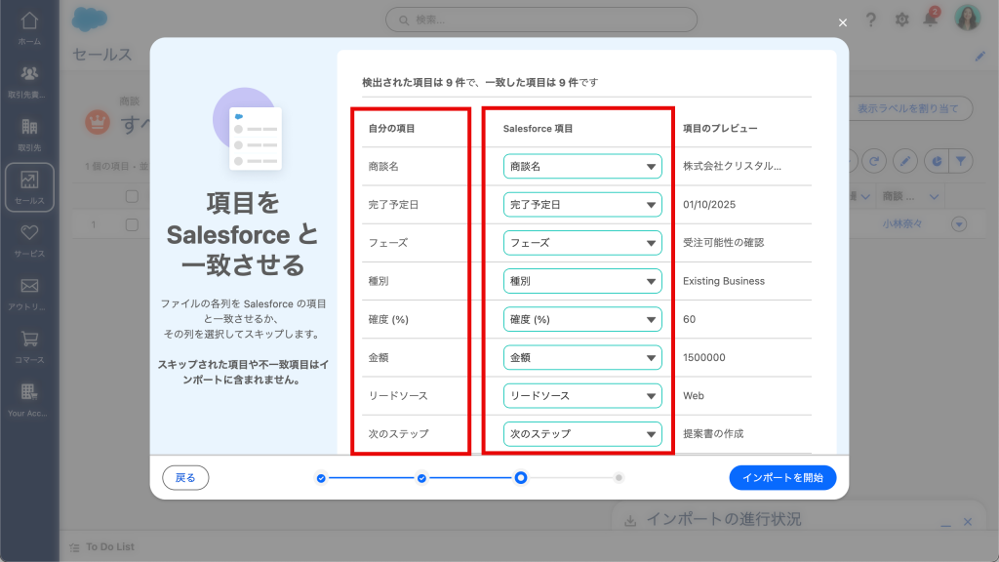This screenshot has width=999, height=562.
Task: Close the import progress panel
Action: pos(968,522)
